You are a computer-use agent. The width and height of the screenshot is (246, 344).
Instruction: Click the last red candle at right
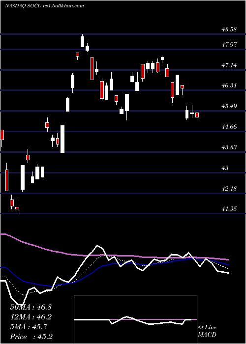tap(197, 115)
